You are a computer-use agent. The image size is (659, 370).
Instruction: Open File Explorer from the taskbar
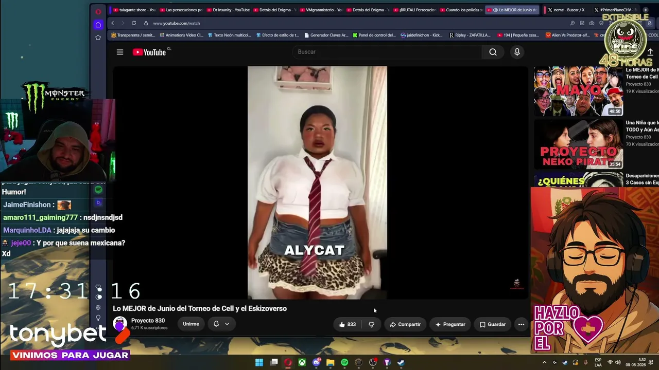coord(331,362)
